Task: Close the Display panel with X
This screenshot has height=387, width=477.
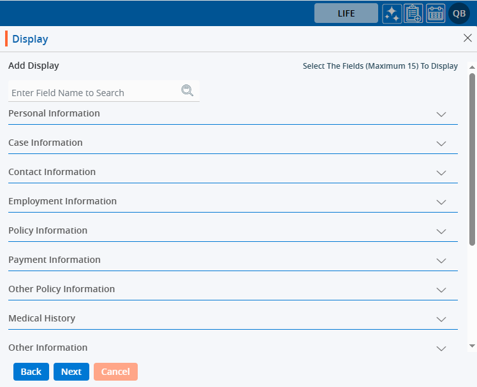Action: pyautogui.click(x=467, y=38)
